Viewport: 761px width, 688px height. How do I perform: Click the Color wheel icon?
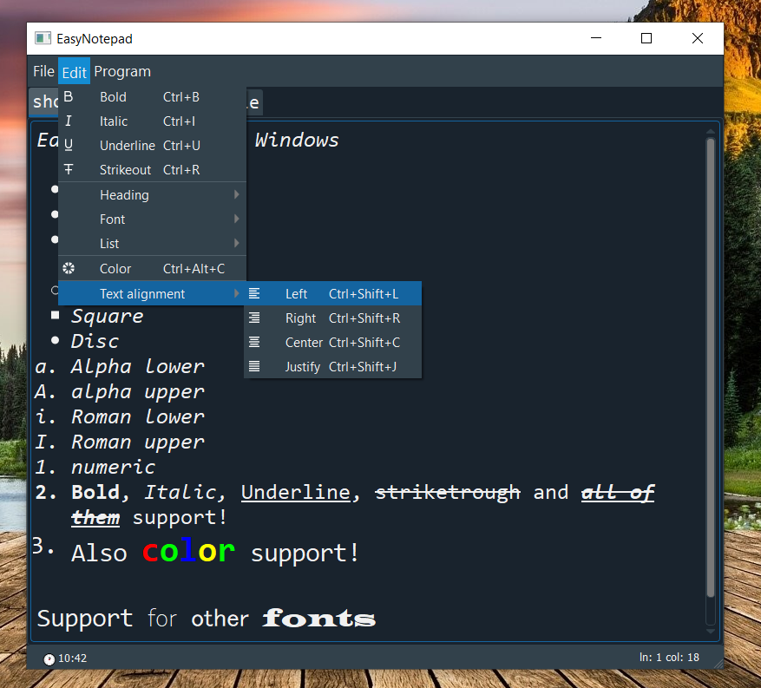click(69, 269)
